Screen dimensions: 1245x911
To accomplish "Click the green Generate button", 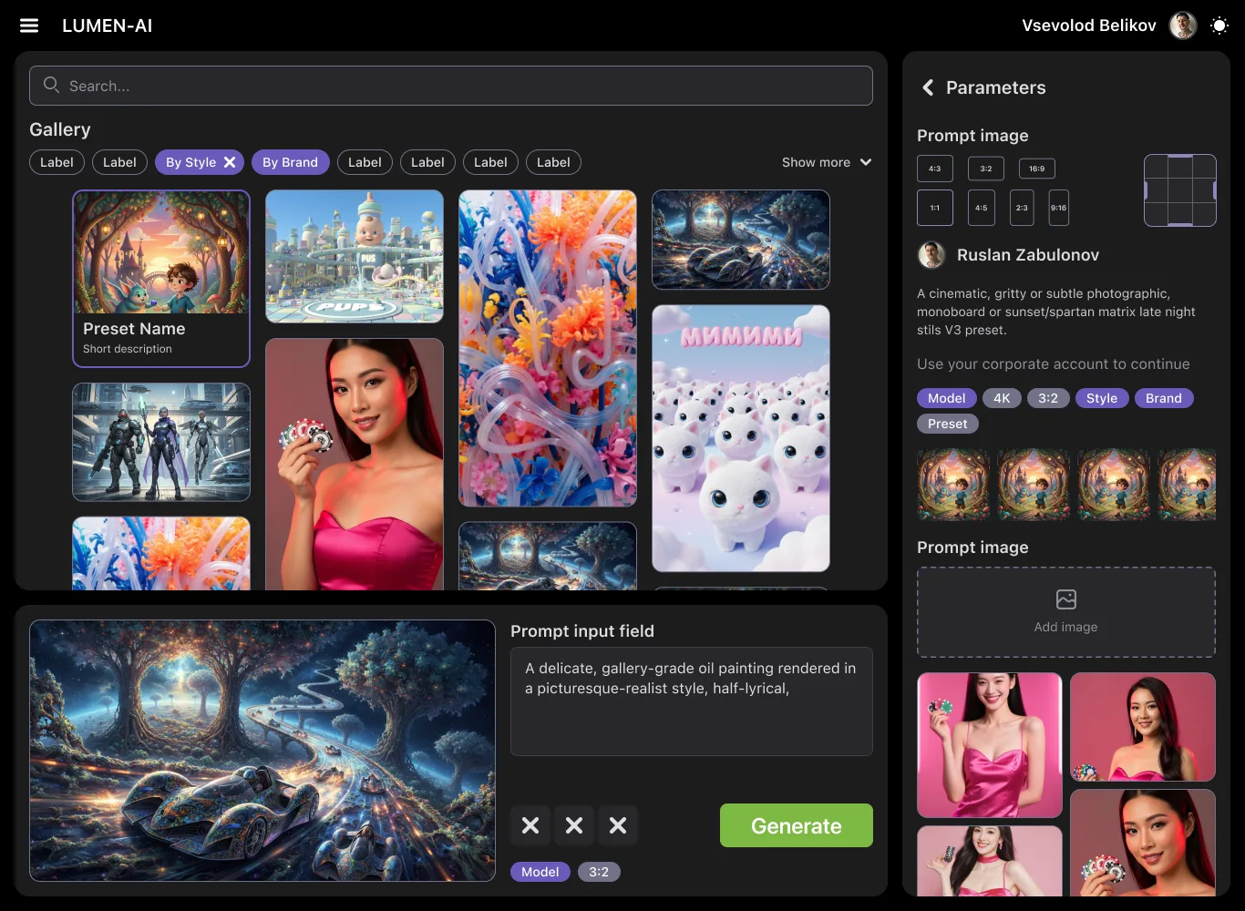I will 797,825.
